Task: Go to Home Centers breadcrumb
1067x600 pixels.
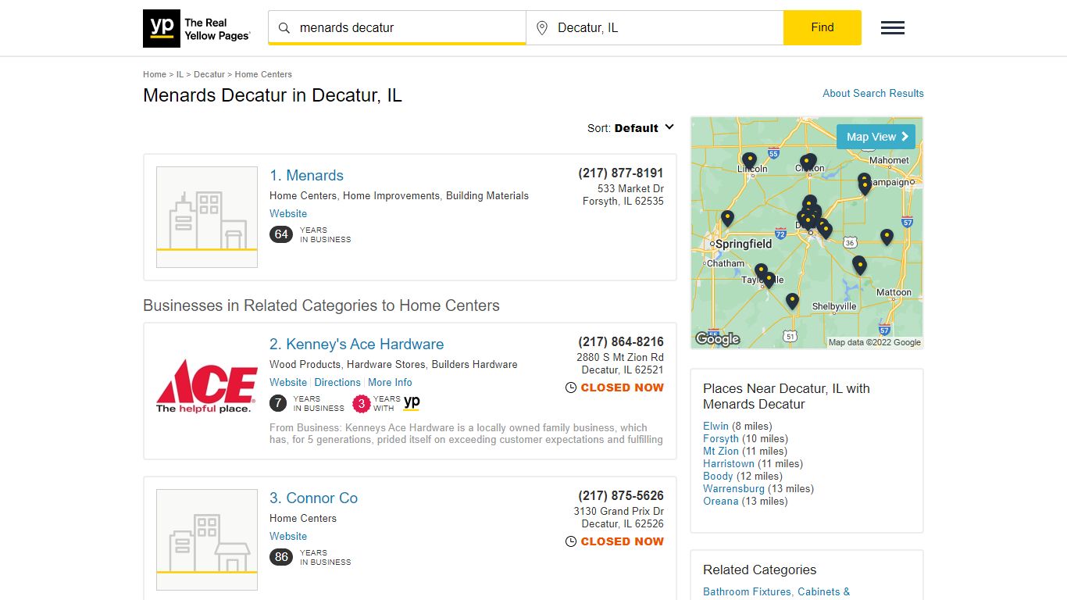Action: tap(263, 74)
